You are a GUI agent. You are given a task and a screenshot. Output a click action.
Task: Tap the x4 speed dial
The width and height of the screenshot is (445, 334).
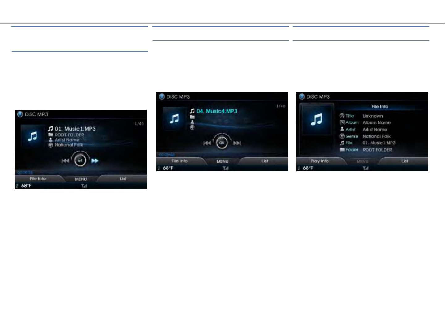click(x=80, y=161)
